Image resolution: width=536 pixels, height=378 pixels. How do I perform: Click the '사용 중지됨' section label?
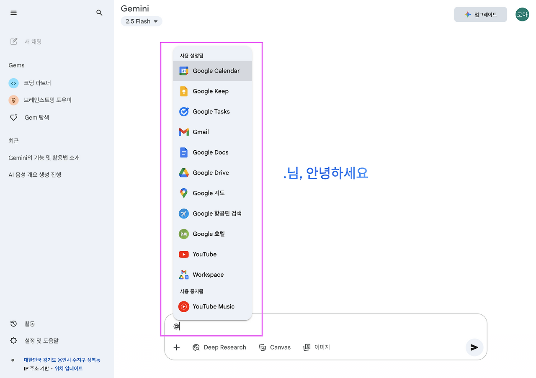click(192, 291)
